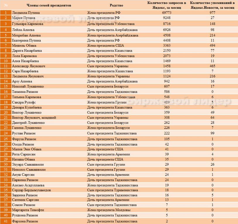
Task: Click the query count 9248
Action: 167,18
